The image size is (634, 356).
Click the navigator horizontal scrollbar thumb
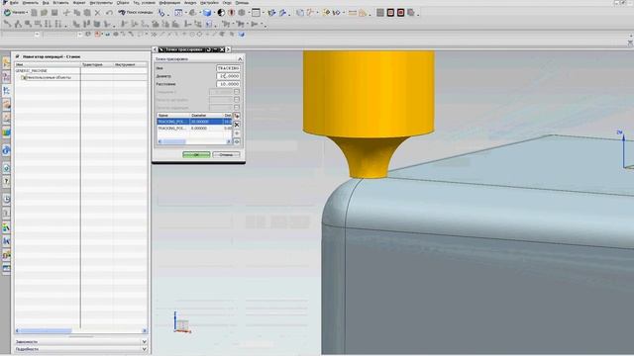tap(46, 330)
